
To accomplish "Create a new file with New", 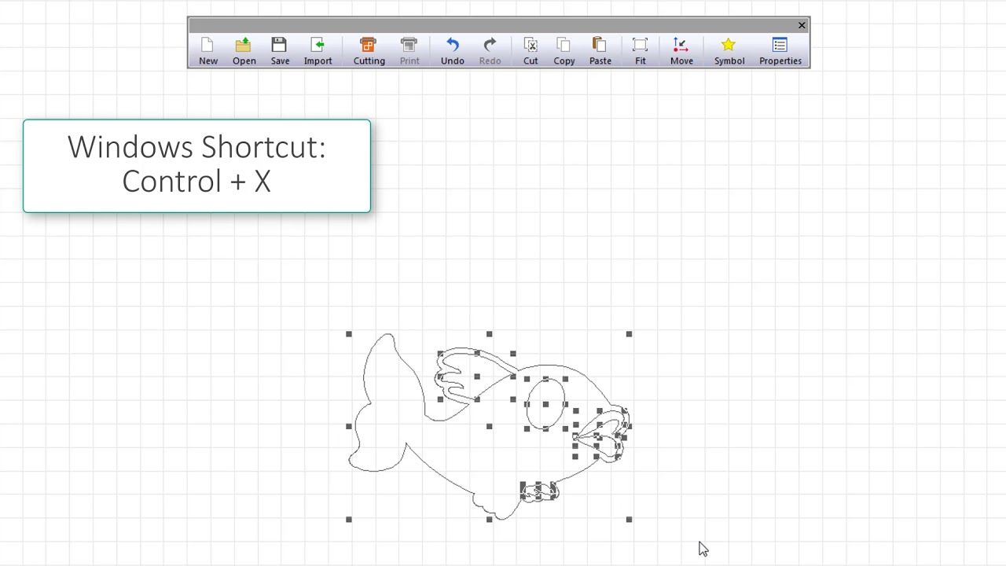I will click(208, 51).
